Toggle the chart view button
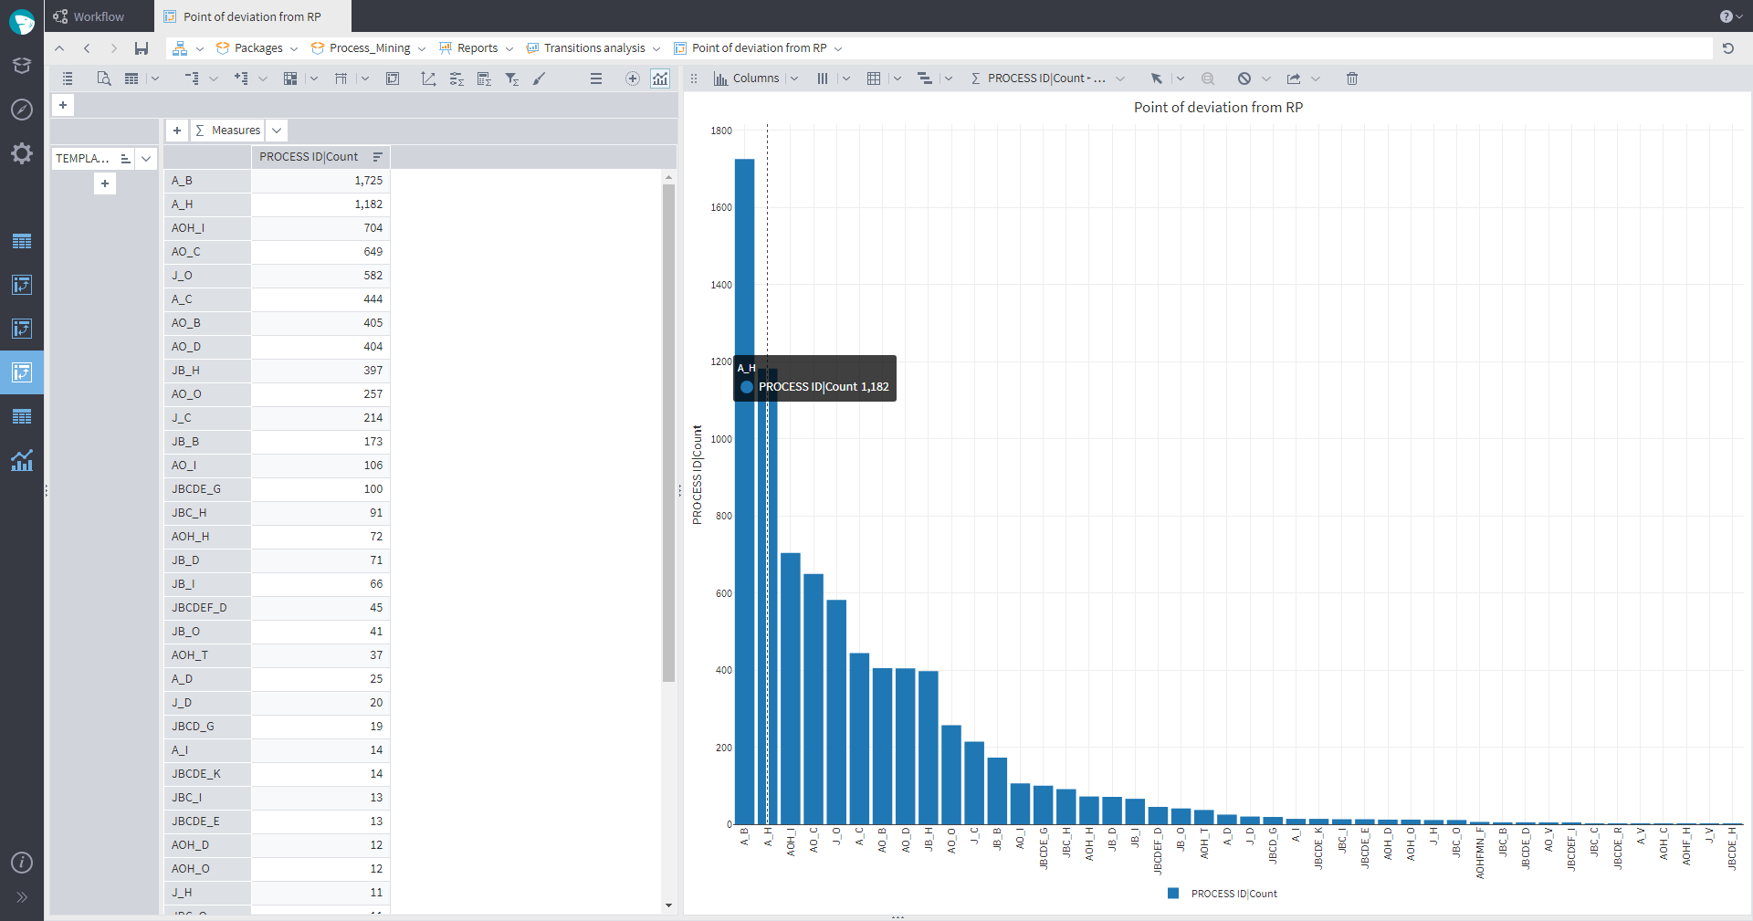 [660, 78]
